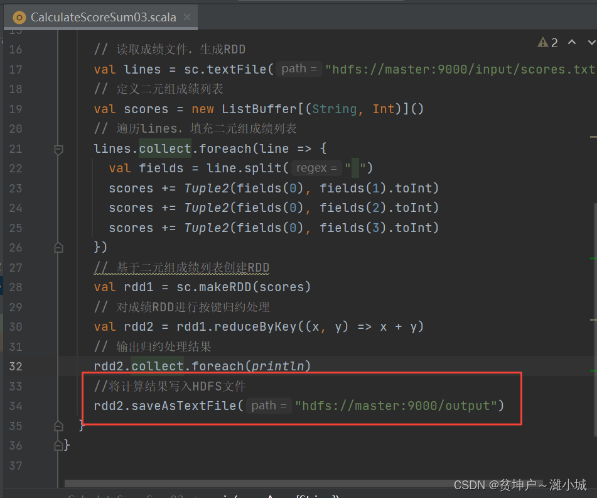
Task: Click line number 37 in the gutter
Action: 16,465
